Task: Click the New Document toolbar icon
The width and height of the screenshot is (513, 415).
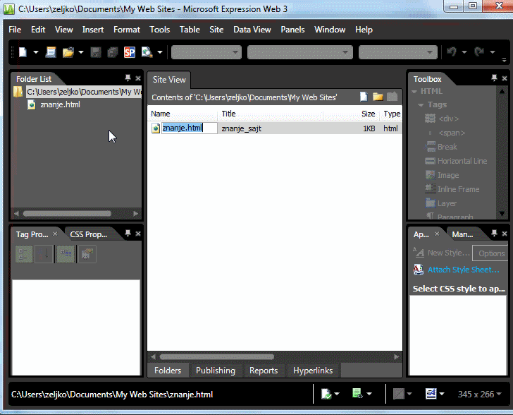Action: coord(23,52)
